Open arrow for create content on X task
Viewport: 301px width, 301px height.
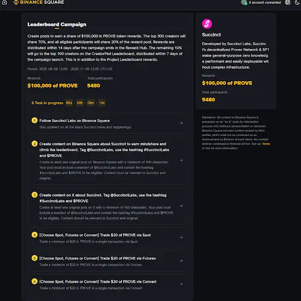pos(181,206)
